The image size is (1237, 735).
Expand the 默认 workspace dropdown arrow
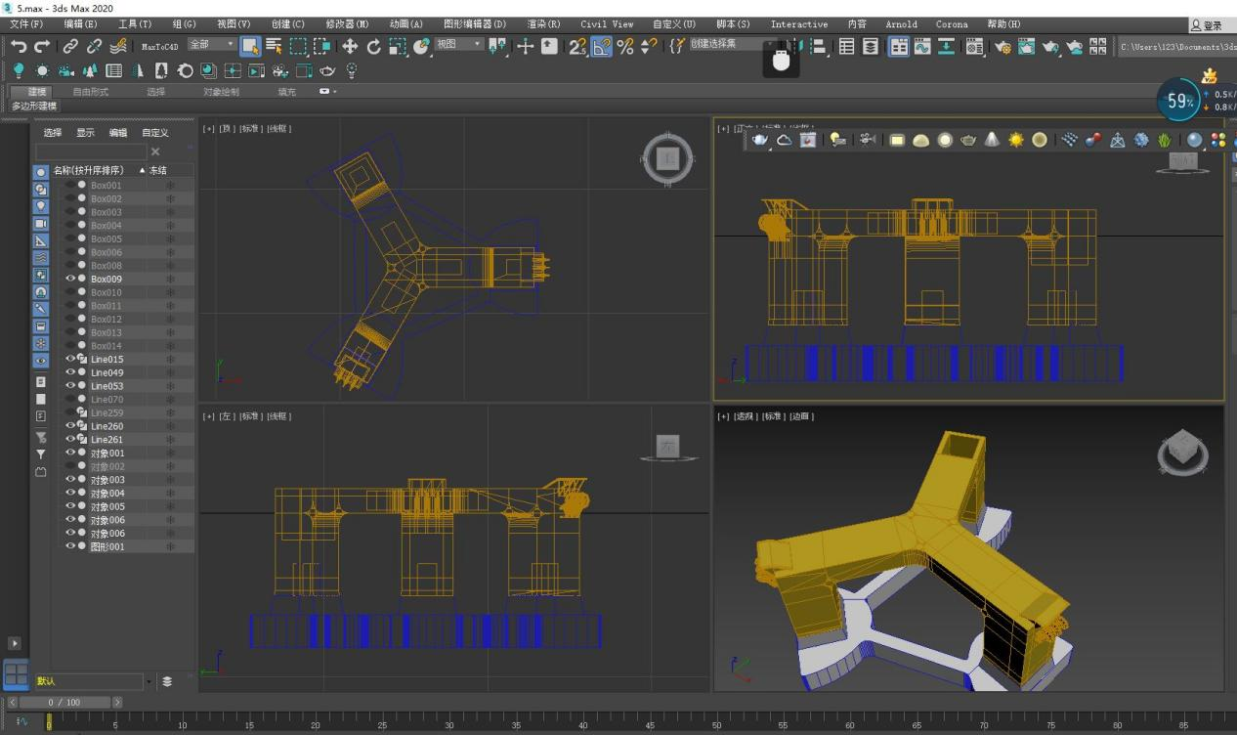click(149, 681)
